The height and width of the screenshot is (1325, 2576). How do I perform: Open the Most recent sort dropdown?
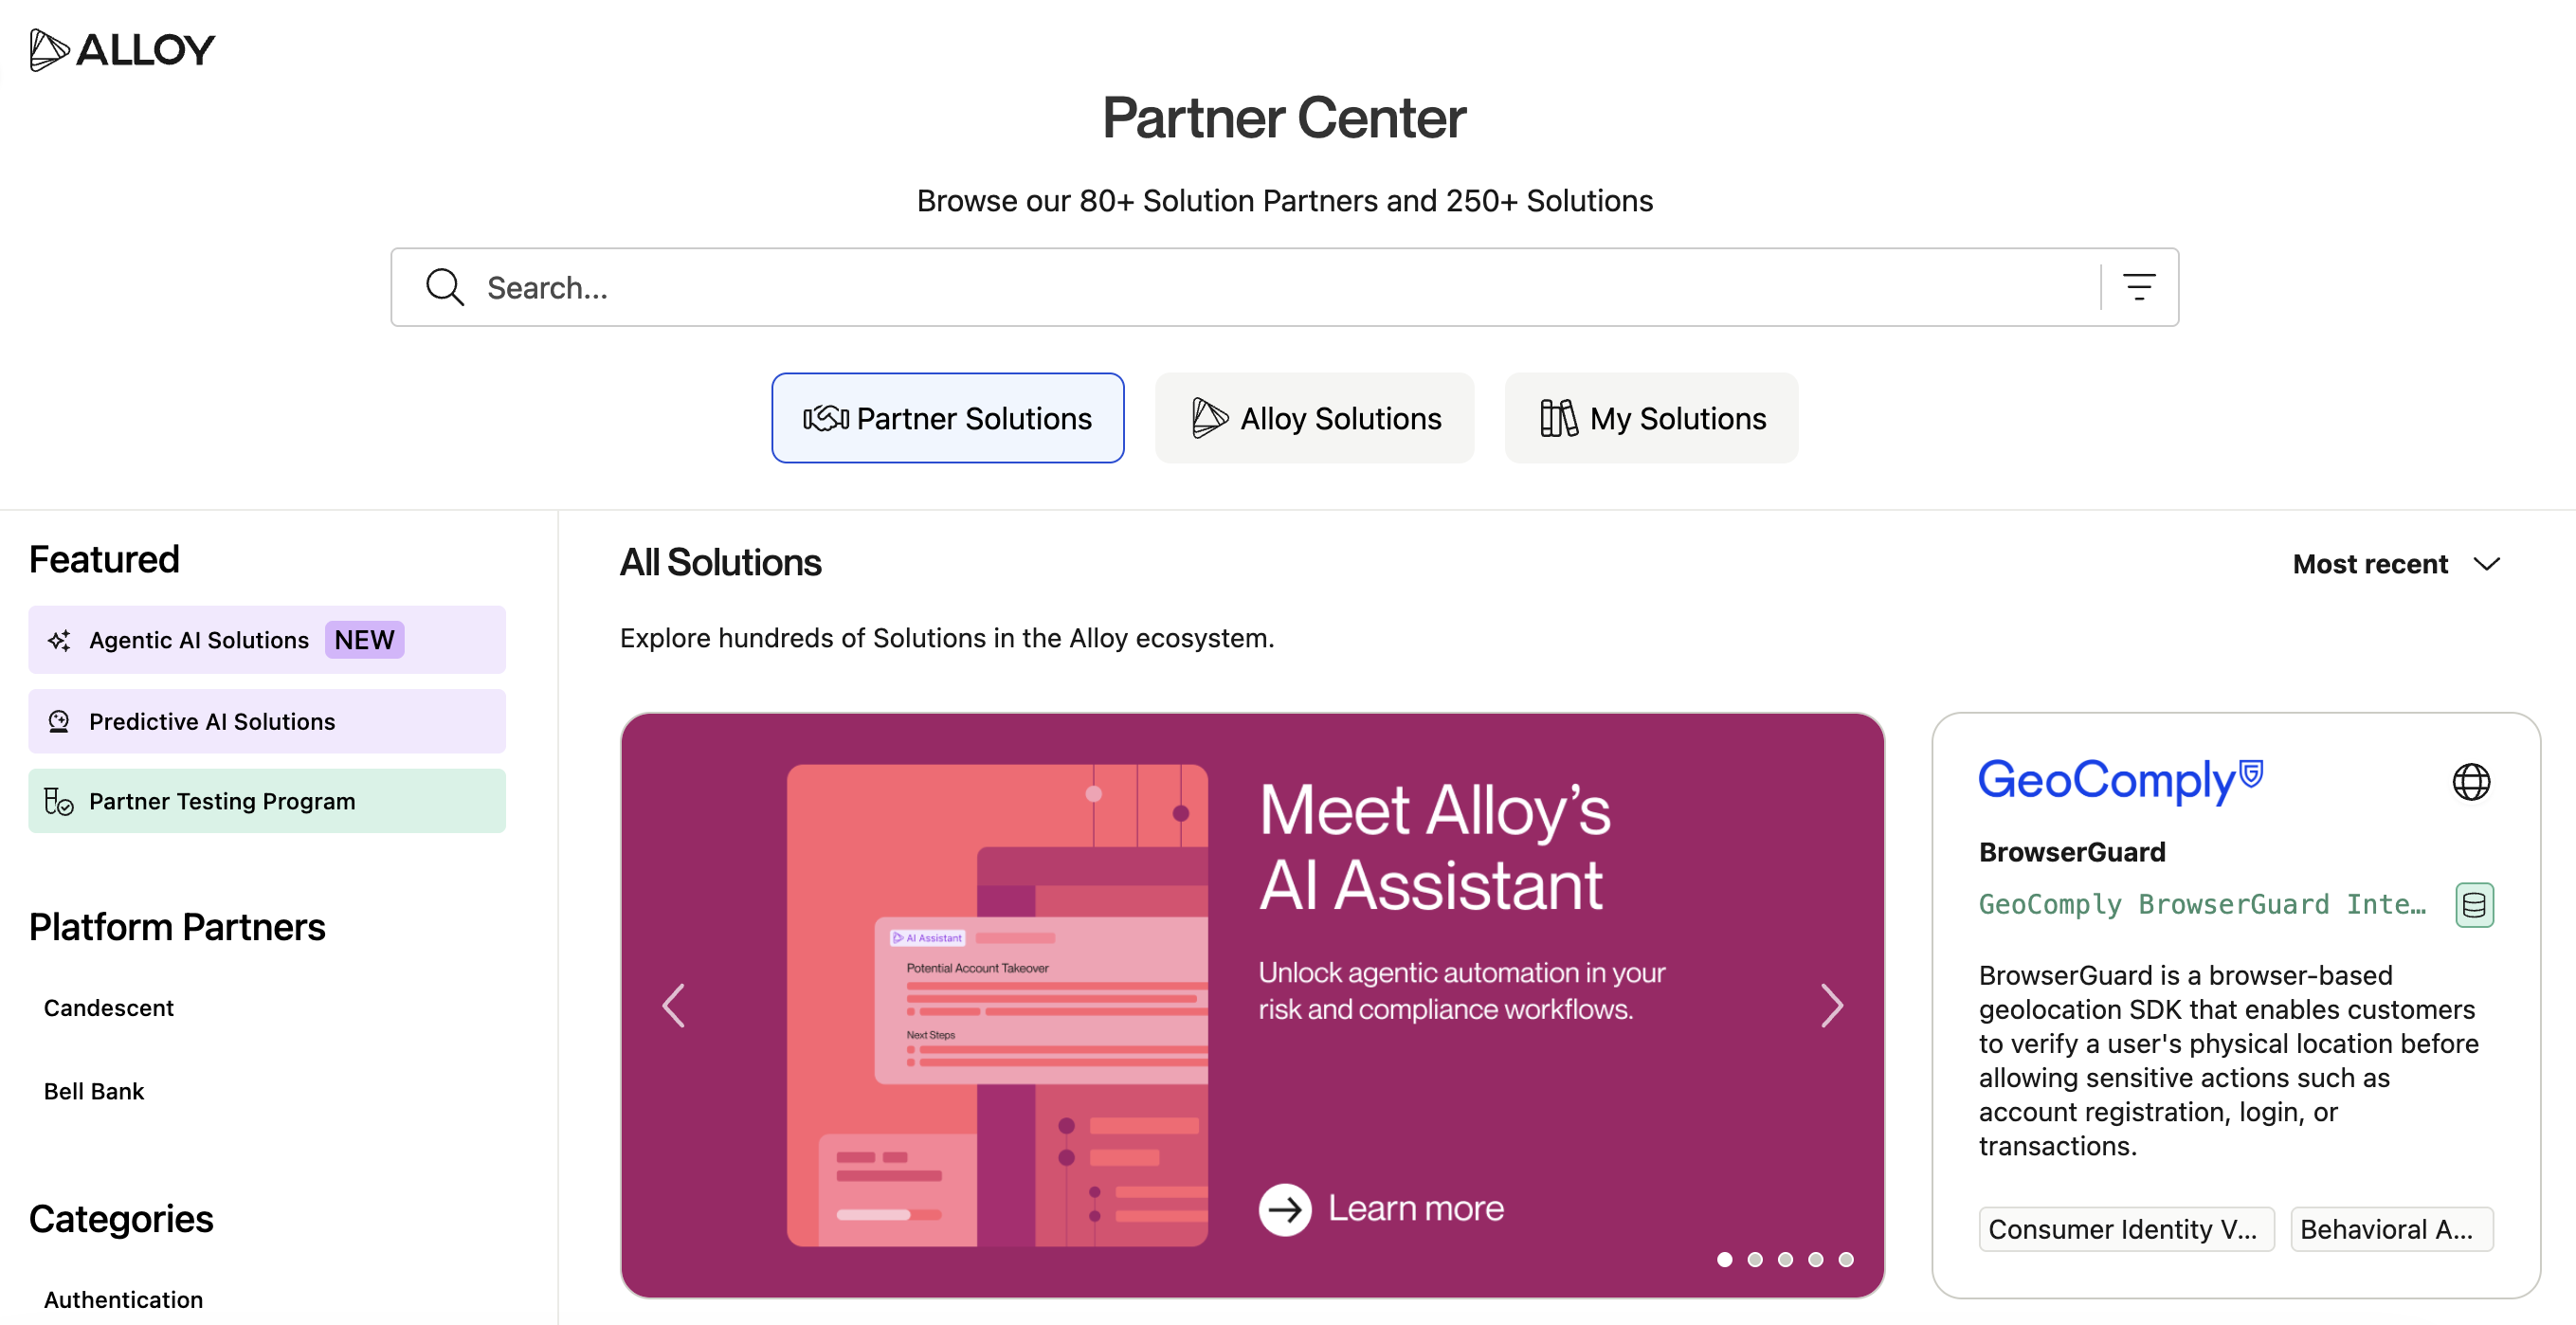(2396, 564)
